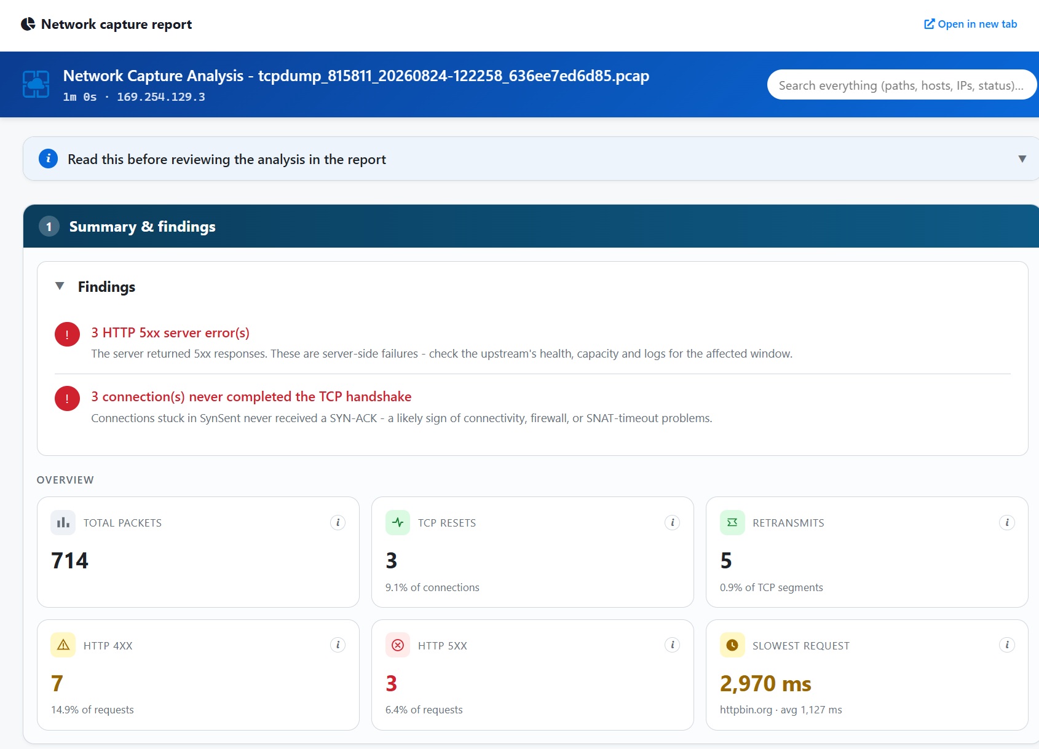Click the 714 total packets value
This screenshot has width=1039, height=749.
tap(69, 560)
